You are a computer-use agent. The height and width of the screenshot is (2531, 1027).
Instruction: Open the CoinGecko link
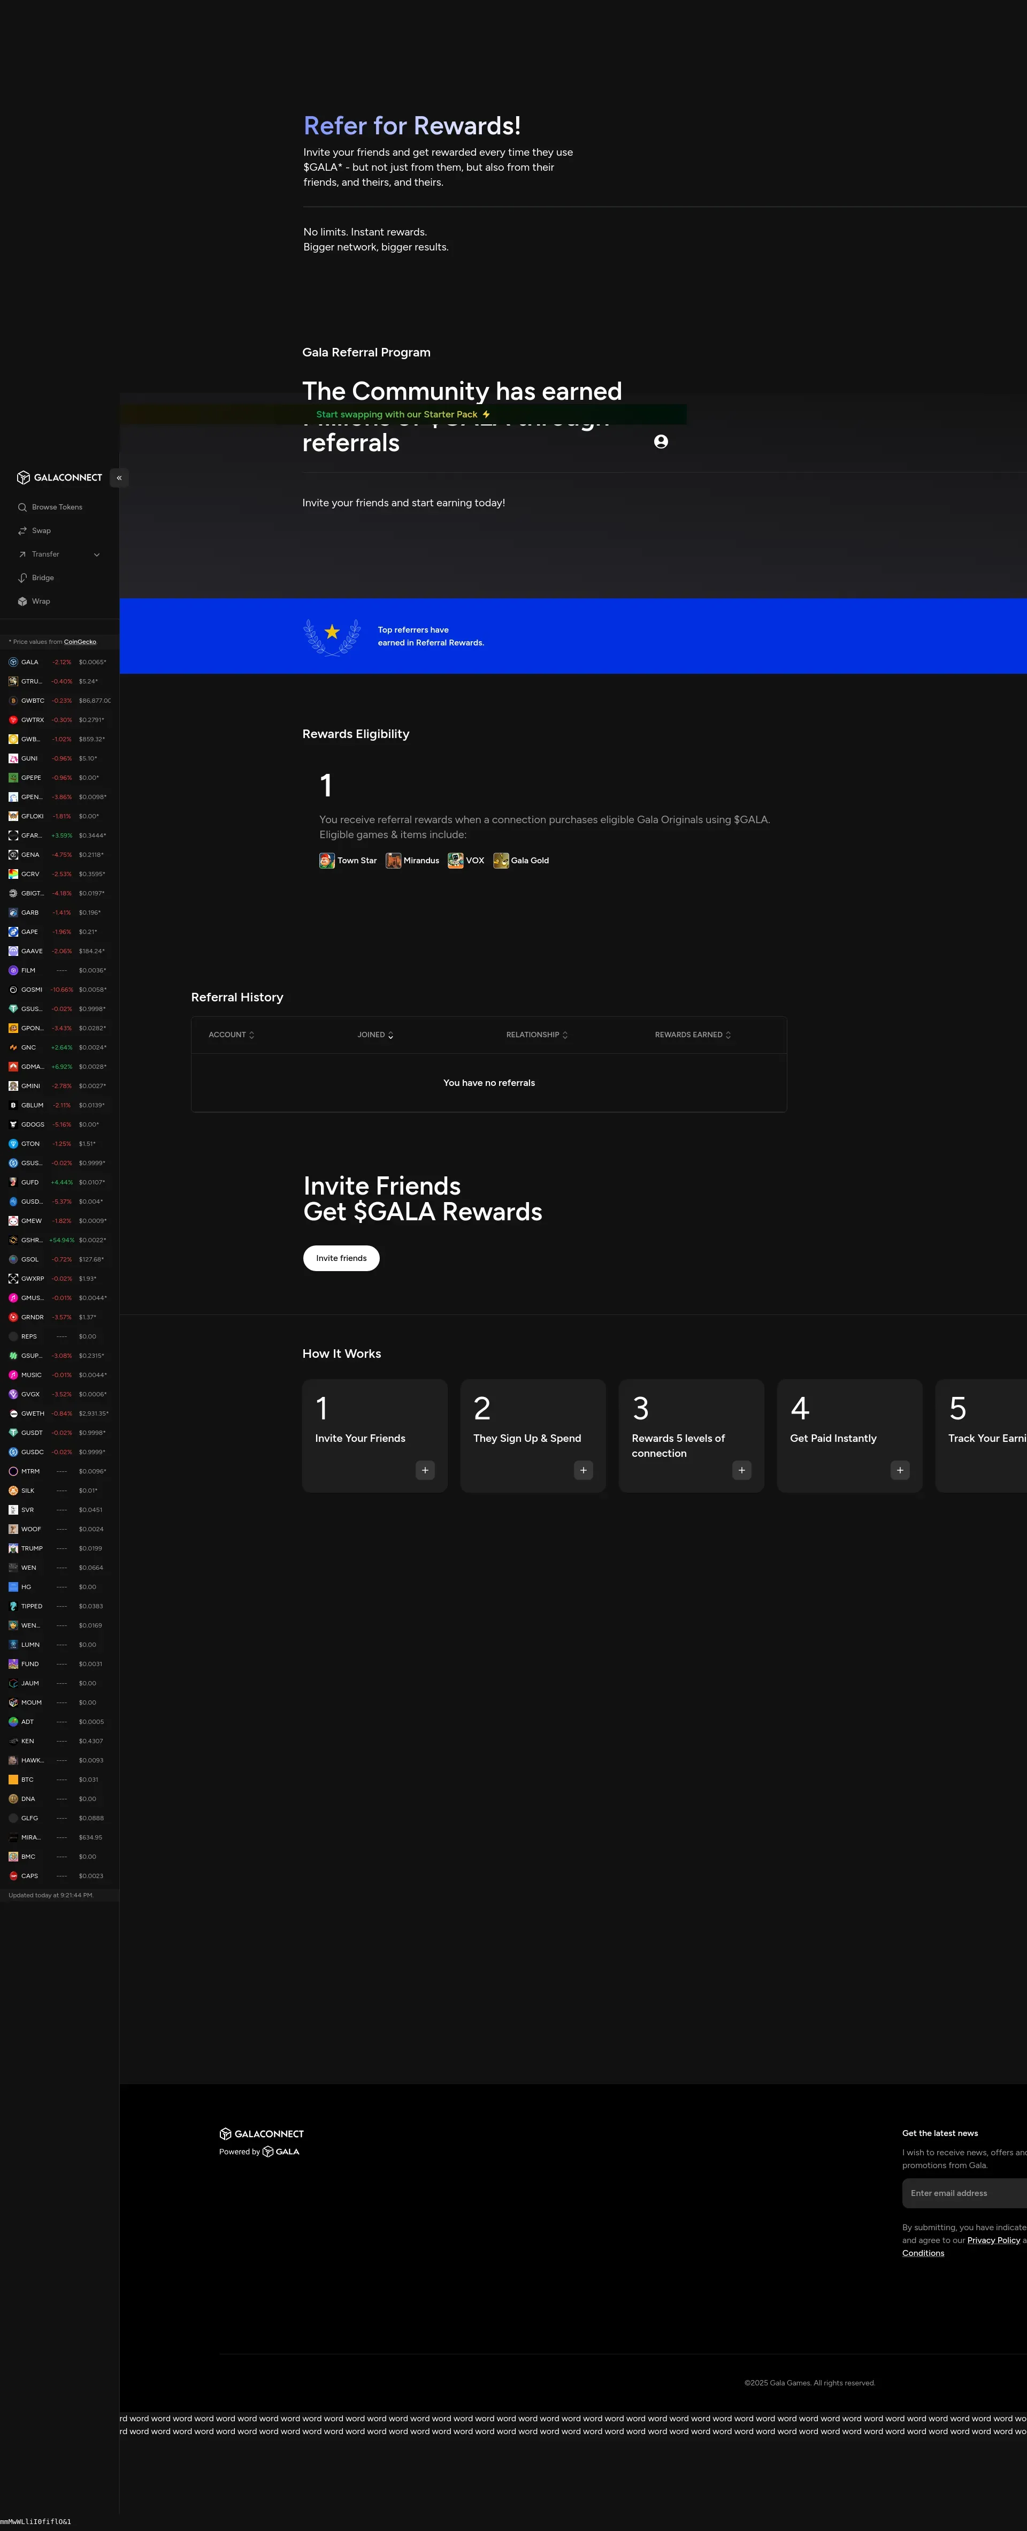[x=80, y=642]
